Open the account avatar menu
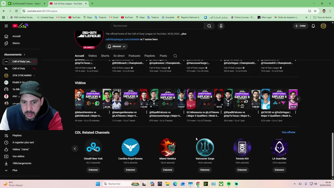The height and width of the screenshot is (188, 334). click(323, 26)
